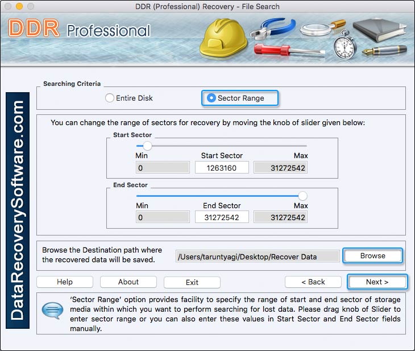Click the End Sector slider knob
415x351 pixels.
click(x=302, y=196)
